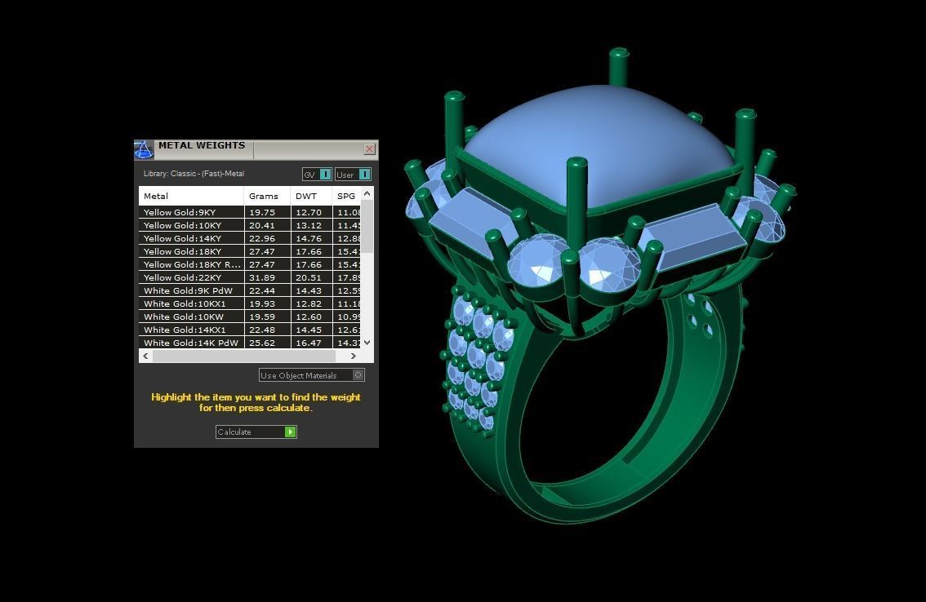
Task: Click the 31.89 grams value
Action: [261, 277]
